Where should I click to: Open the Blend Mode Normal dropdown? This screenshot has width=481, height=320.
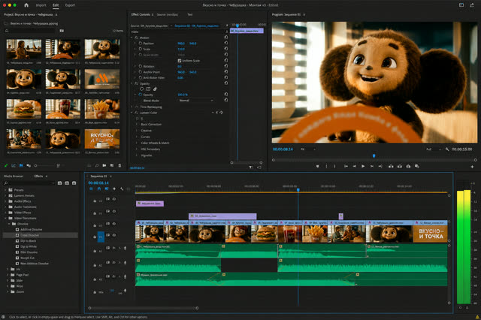(195, 100)
